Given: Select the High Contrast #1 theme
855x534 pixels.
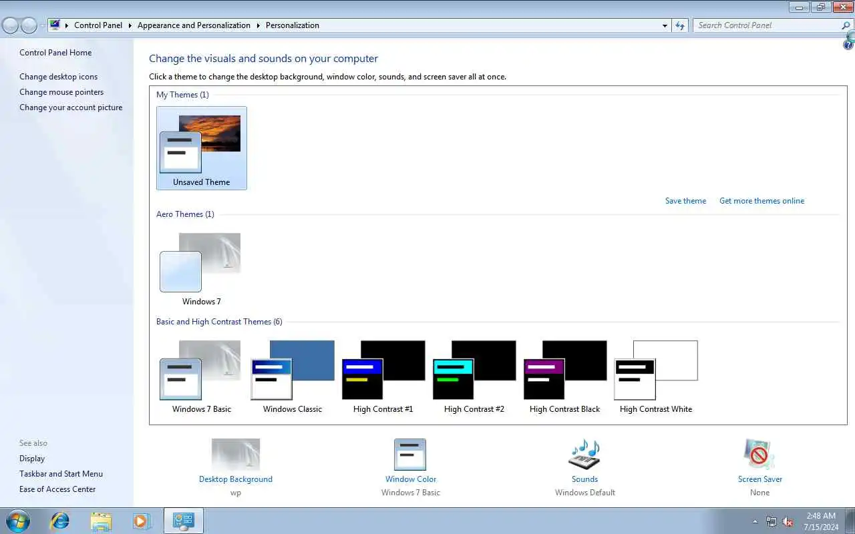Looking at the screenshot, I should pyautogui.click(x=383, y=377).
